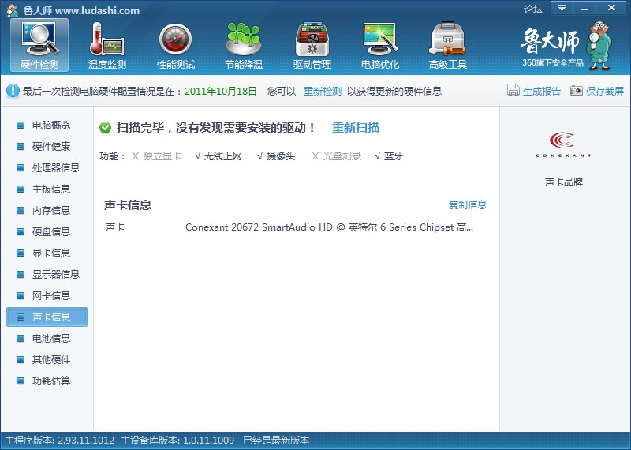The width and height of the screenshot is (631, 450).
Task: Click the 论坛 forum link
Action: point(533,9)
